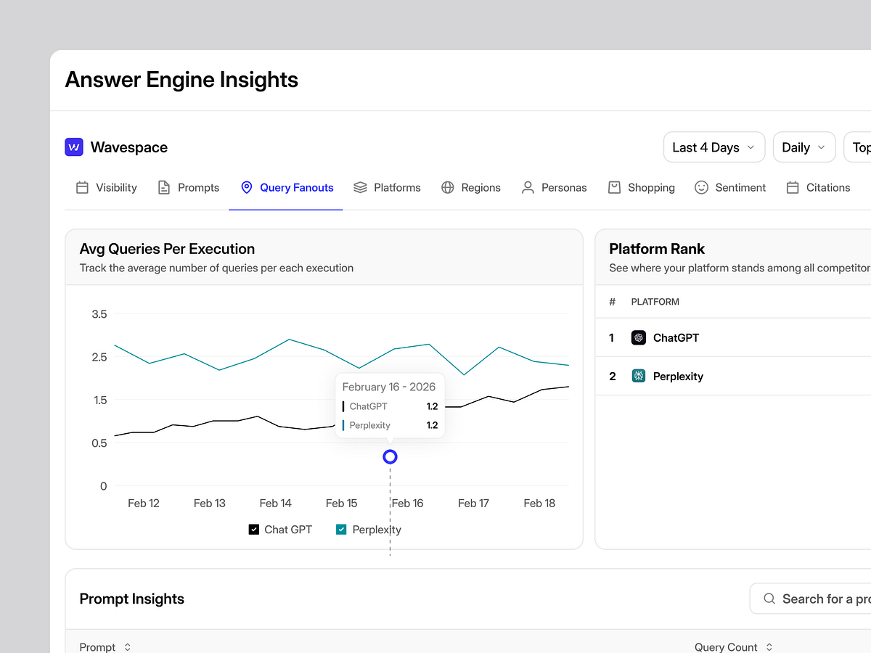
Task: Click the ChatGPT value in the tooltip
Action: 433,406
